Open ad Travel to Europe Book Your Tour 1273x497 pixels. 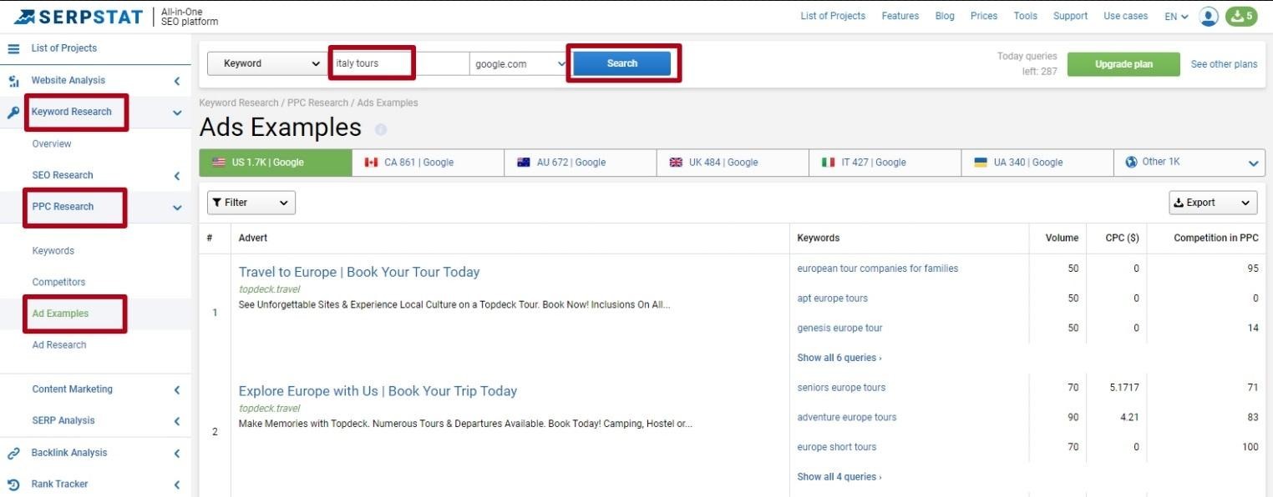click(359, 272)
